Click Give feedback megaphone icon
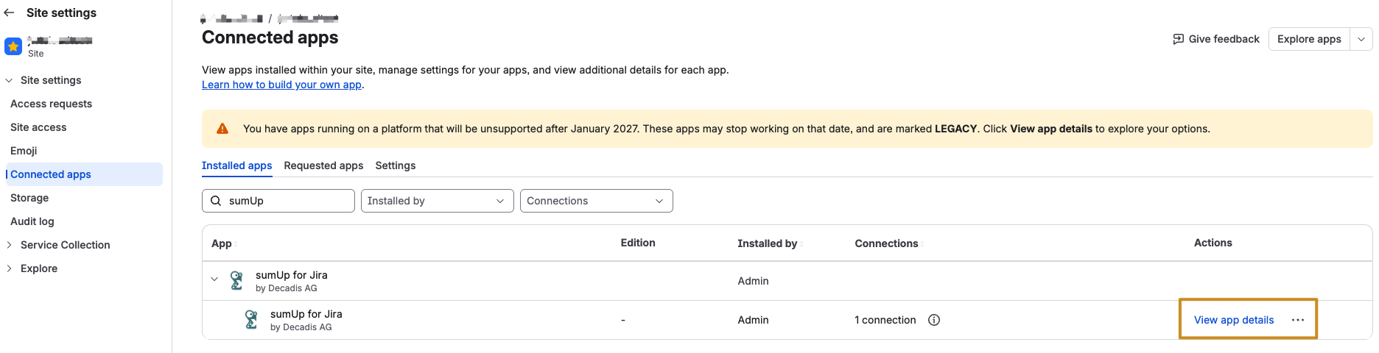1379x353 pixels. 1179,39
